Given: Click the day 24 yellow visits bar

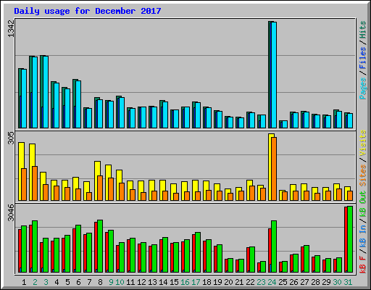Looking at the screenshot, I should [x=270, y=167].
